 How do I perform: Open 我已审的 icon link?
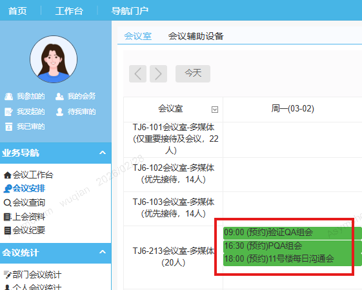click(9, 127)
